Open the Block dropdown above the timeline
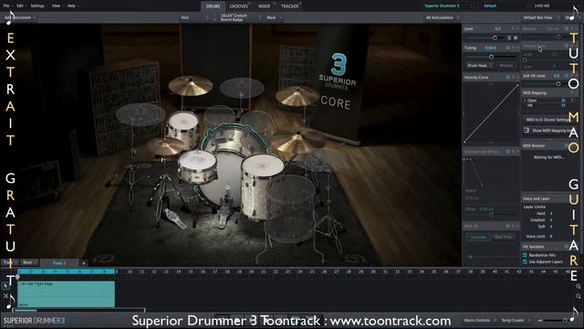This screenshot has height=329, width=584. [29, 262]
